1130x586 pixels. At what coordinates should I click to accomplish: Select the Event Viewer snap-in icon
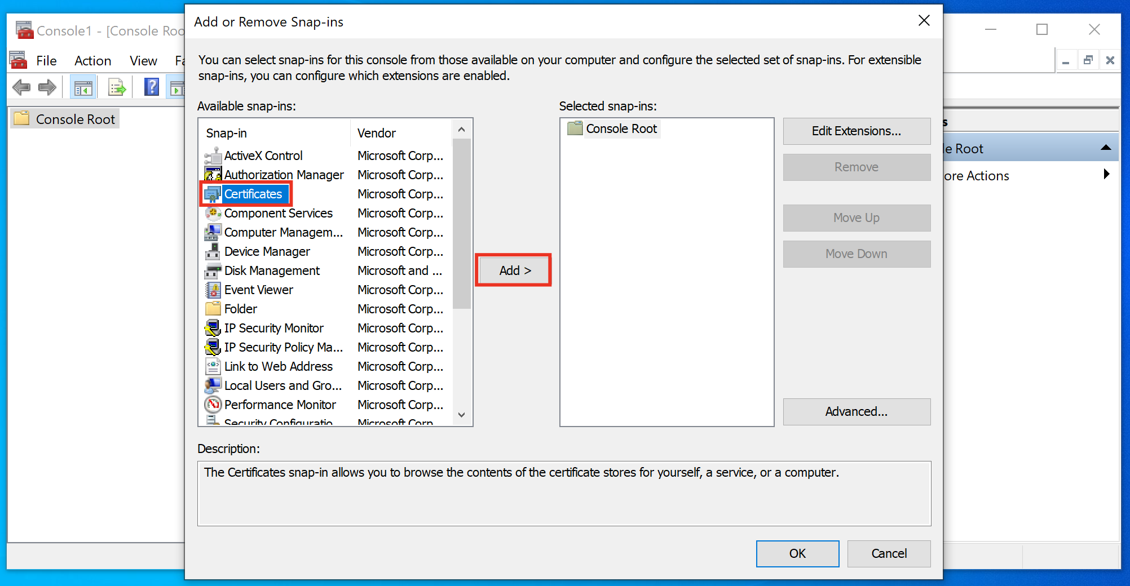point(213,290)
